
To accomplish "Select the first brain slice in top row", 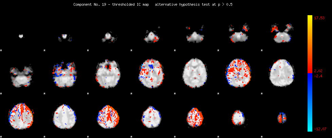I will [21, 36].
